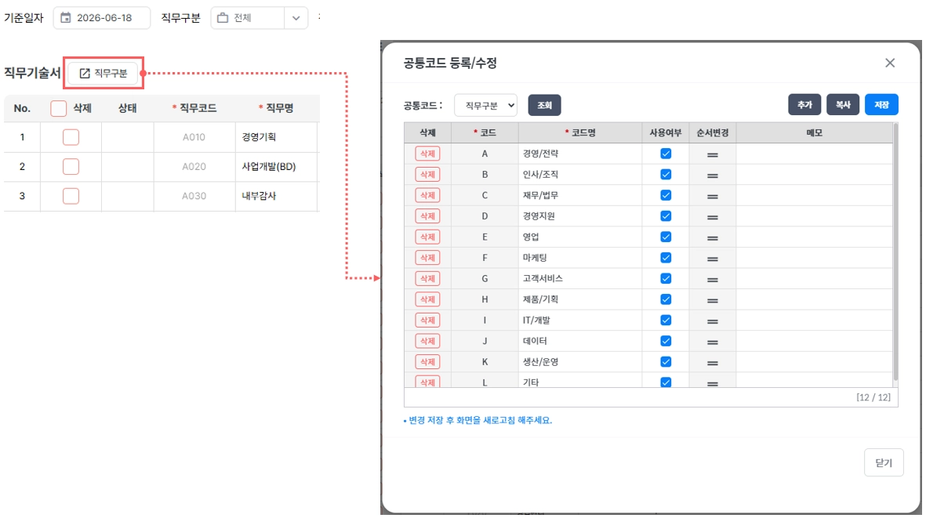Click the 기준일자 date field 2026-06-18
The width and height of the screenshot is (926, 518).
pyautogui.click(x=102, y=18)
